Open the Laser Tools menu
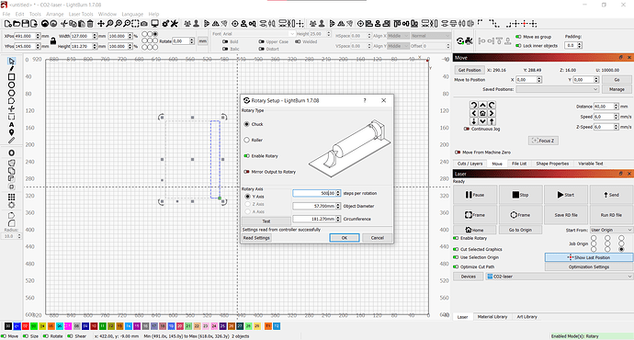Image resolution: width=634 pixels, height=340 pixels. point(81,14)
